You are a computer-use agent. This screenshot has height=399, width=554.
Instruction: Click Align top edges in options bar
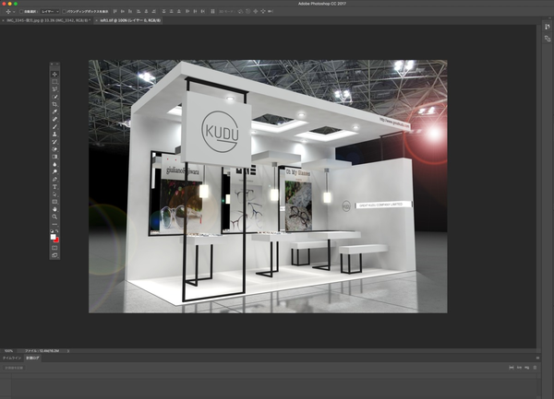(115, 11)
